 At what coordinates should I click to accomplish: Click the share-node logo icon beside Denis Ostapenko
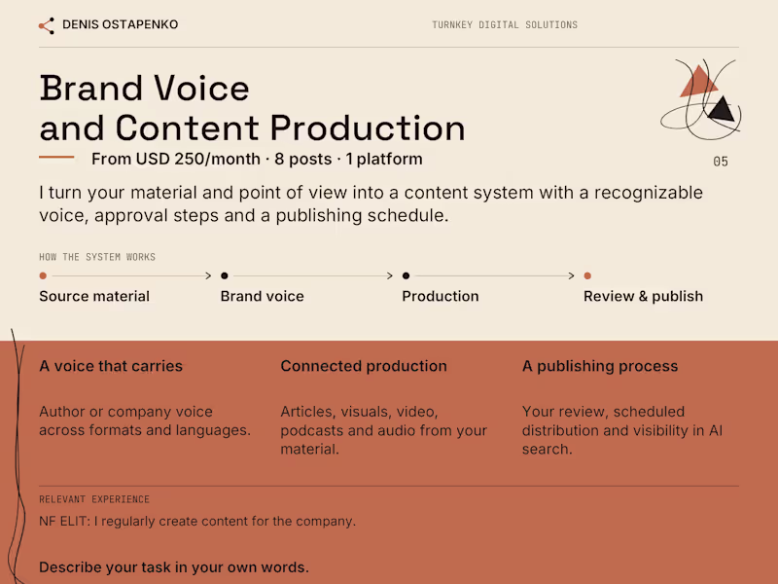47,25
